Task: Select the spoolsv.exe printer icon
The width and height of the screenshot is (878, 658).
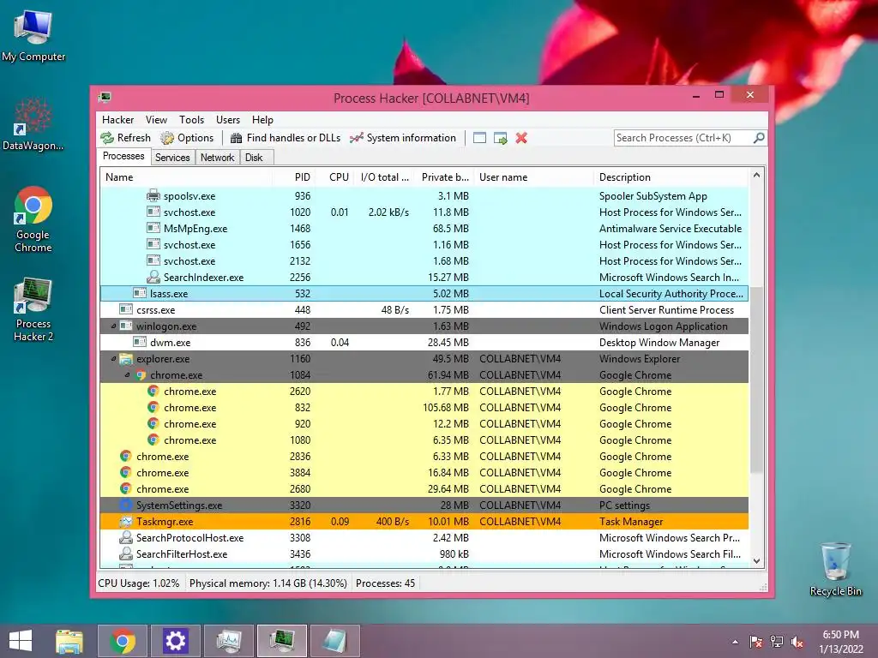Action: click(x=153, y=196)
